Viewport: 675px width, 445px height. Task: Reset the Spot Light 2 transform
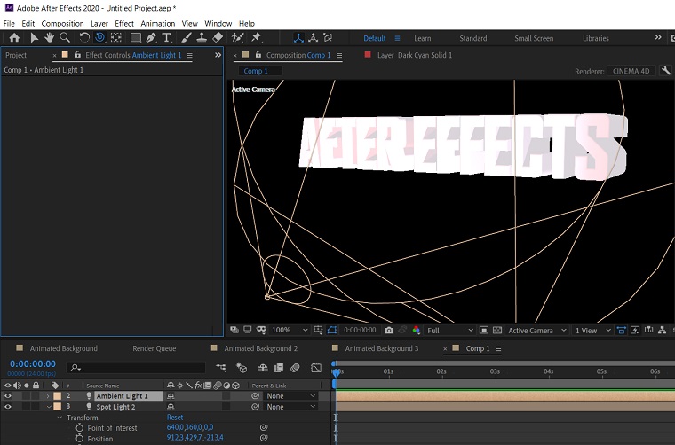click(x=175, y=418)
